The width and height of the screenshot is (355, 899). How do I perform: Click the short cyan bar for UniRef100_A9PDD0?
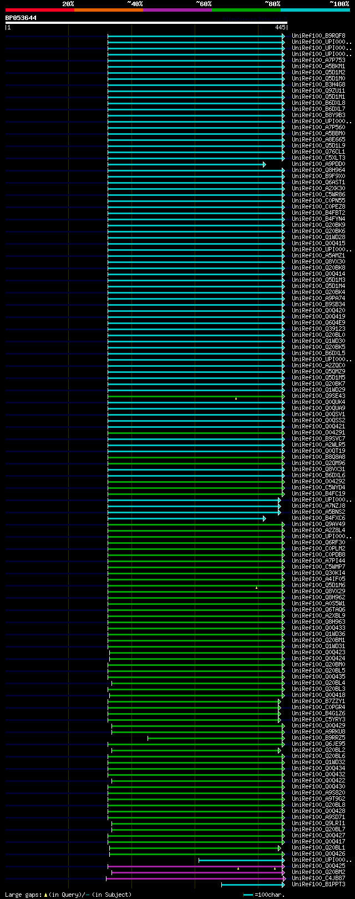(x=187, y=164)
